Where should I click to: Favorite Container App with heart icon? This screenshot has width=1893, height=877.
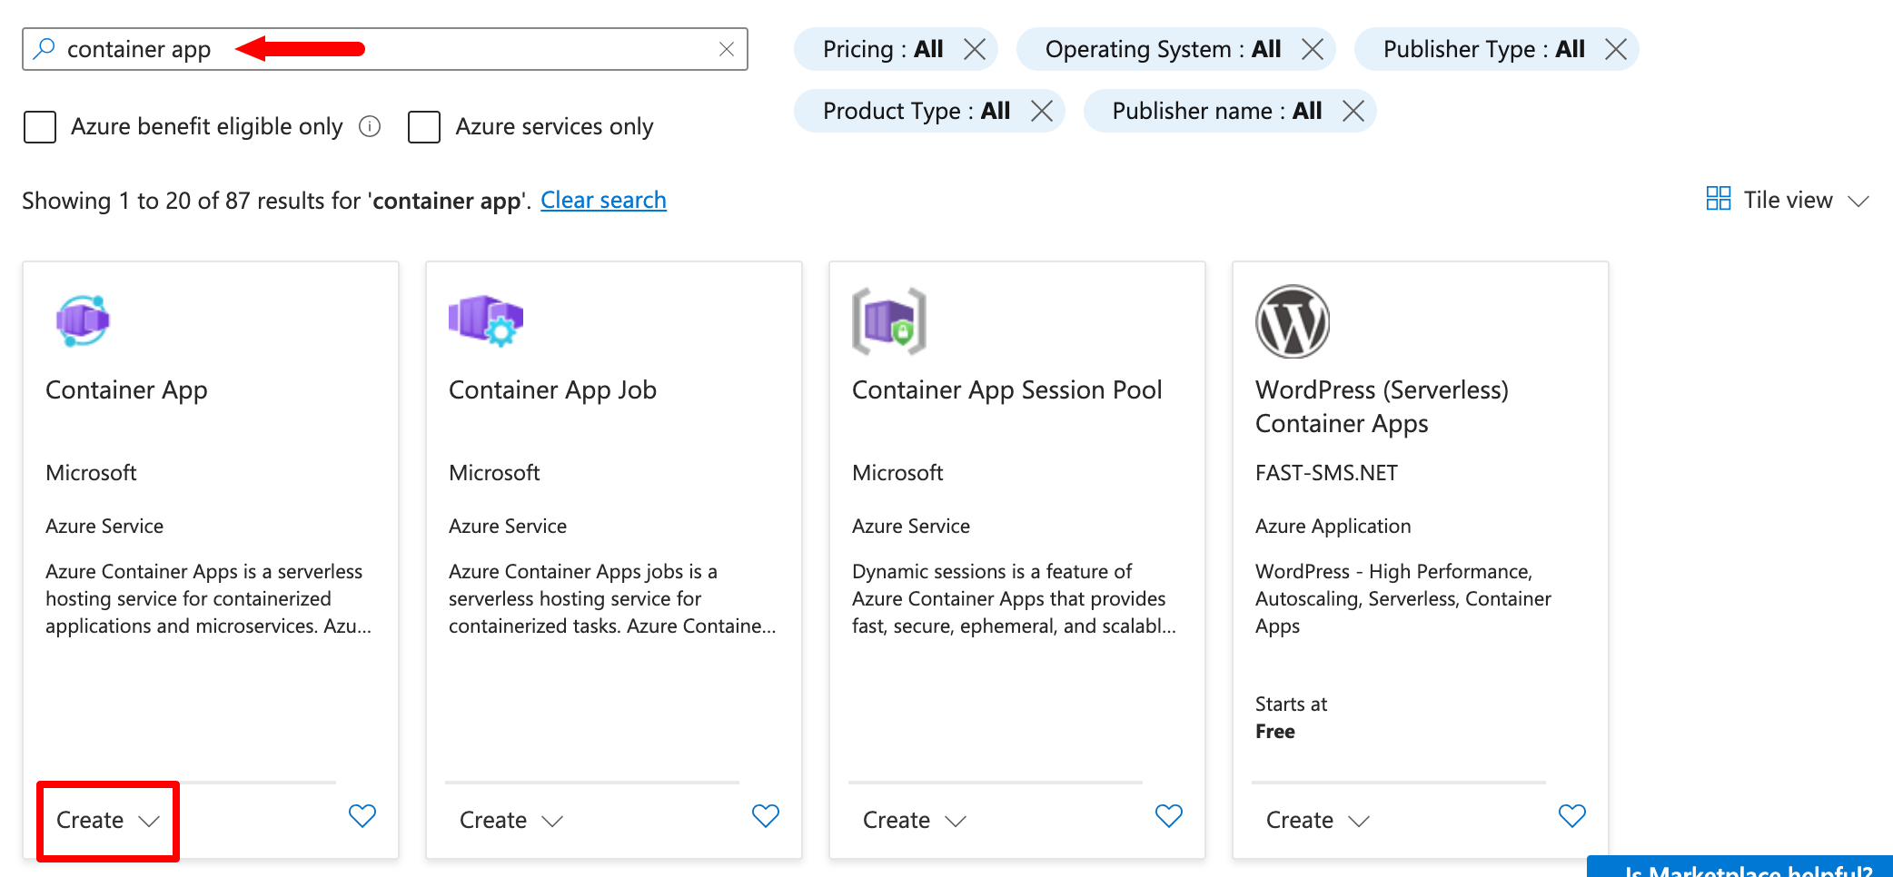point(362,816)
